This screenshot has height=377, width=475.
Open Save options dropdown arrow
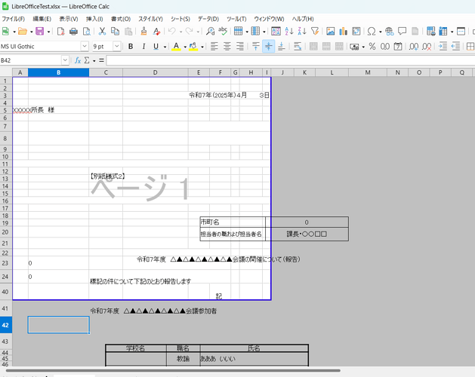(x=48, y=32)
